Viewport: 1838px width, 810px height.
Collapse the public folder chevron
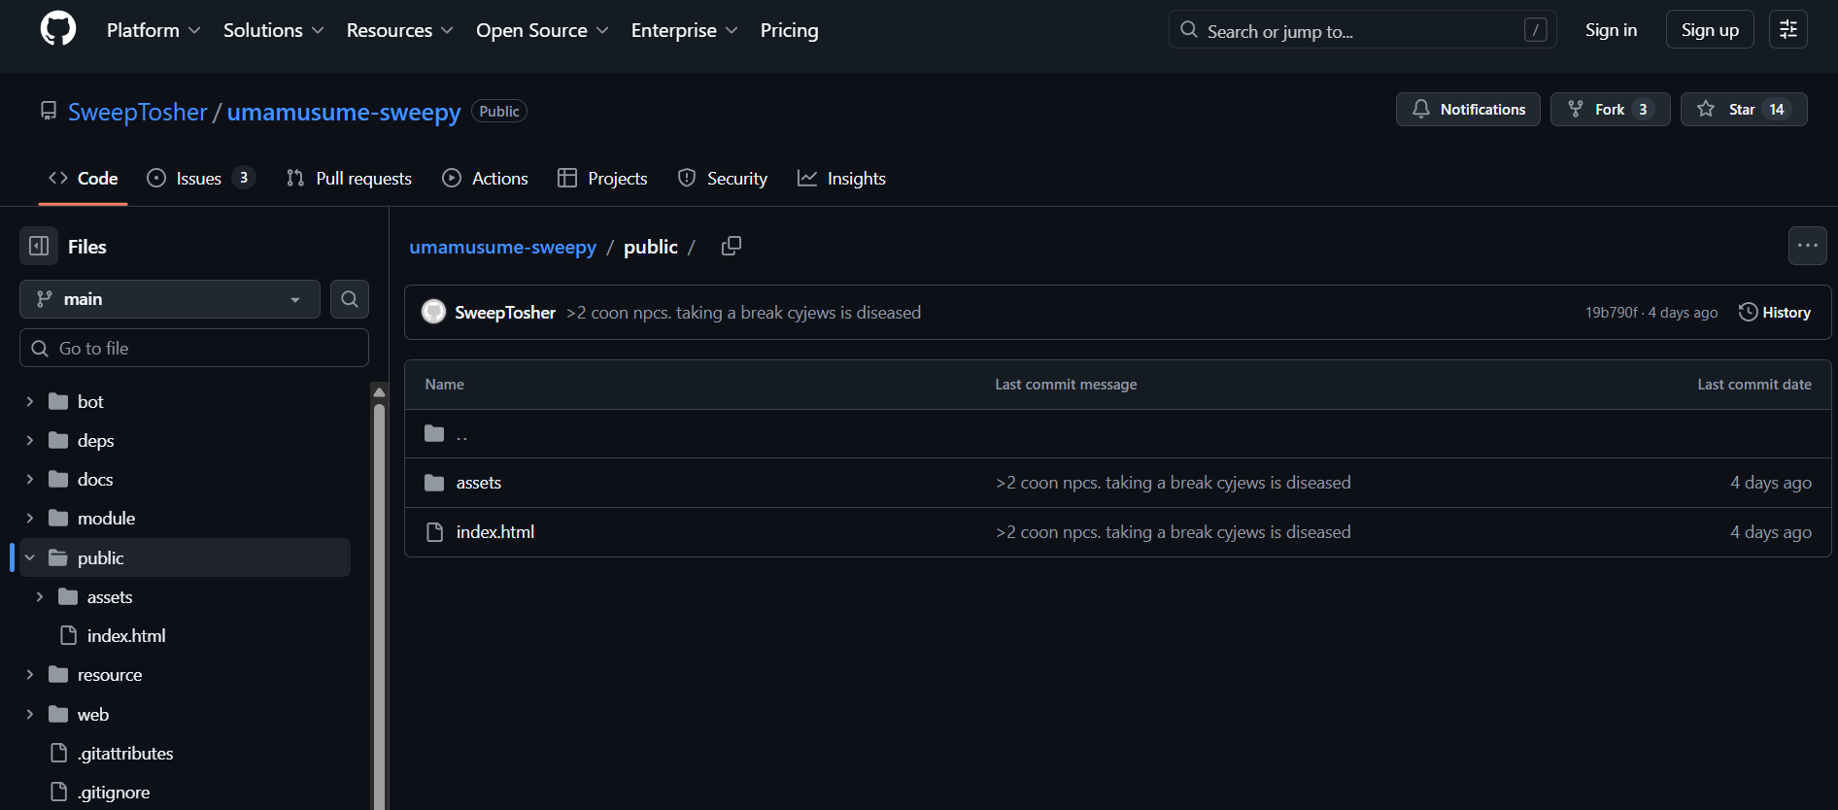30,557
